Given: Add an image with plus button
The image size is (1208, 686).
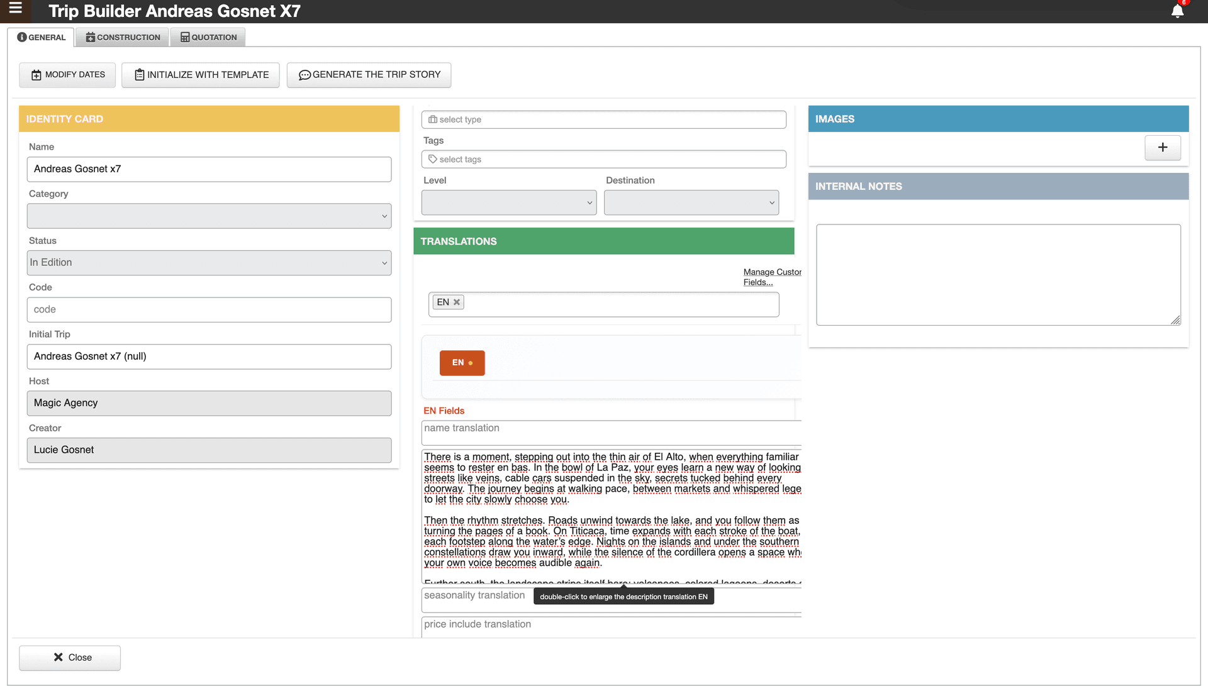Looking at the screenshot, I should 1162,147.
